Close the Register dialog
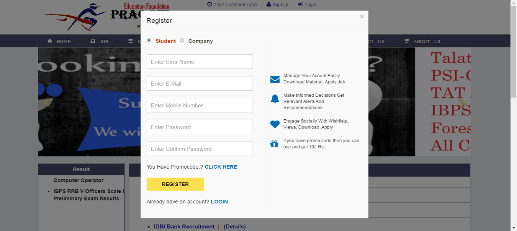Screen dimensions: 517x231 [x=362, y=16]
